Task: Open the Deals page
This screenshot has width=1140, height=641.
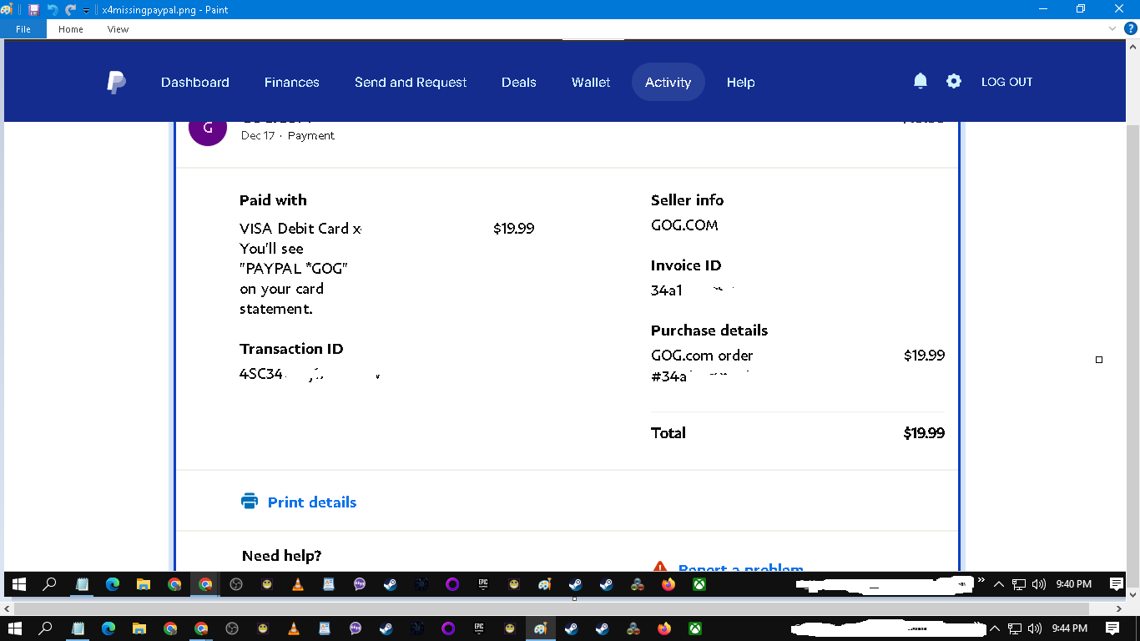Action: click(519, 82)
